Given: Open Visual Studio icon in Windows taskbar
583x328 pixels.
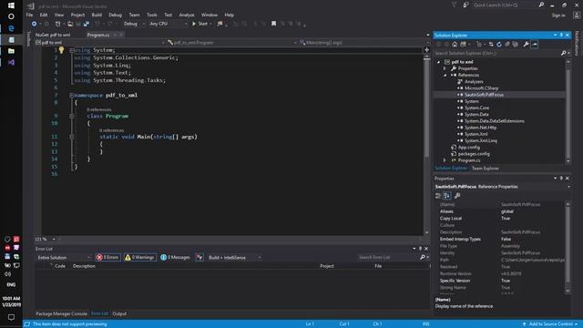Looking at the screenshot, I should coord(11,63).
